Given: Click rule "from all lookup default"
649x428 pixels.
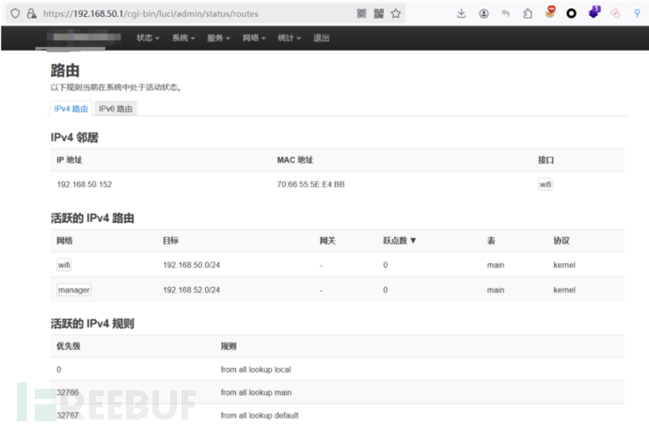Looking at the screenshot, I should [260, 415].
